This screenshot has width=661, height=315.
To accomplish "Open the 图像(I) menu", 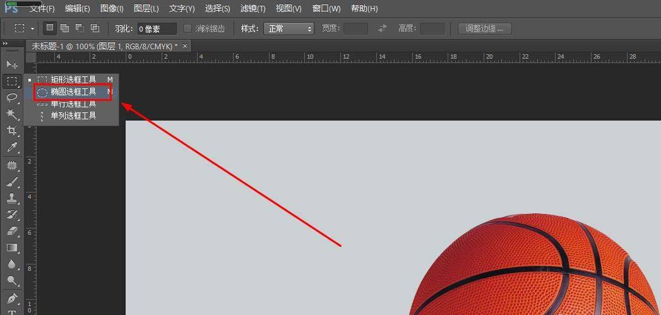I will click(x=112, y=8).
